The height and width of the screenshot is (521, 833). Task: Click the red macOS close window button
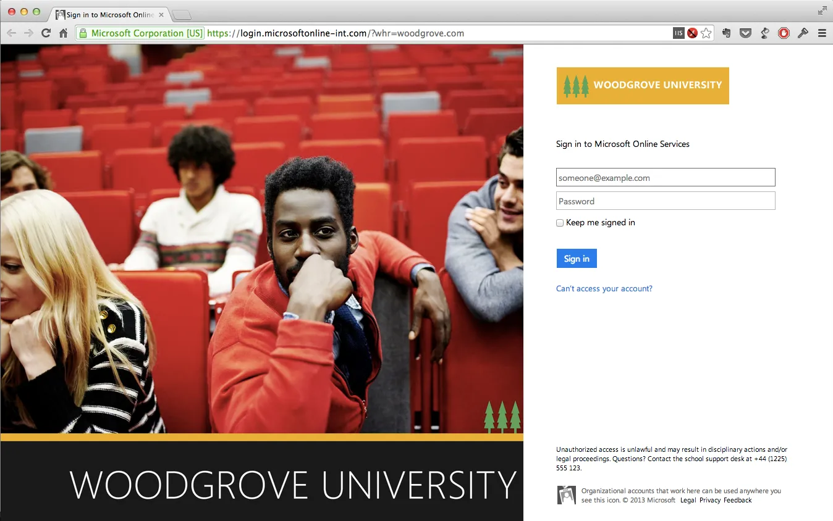[x=12, y=12]
